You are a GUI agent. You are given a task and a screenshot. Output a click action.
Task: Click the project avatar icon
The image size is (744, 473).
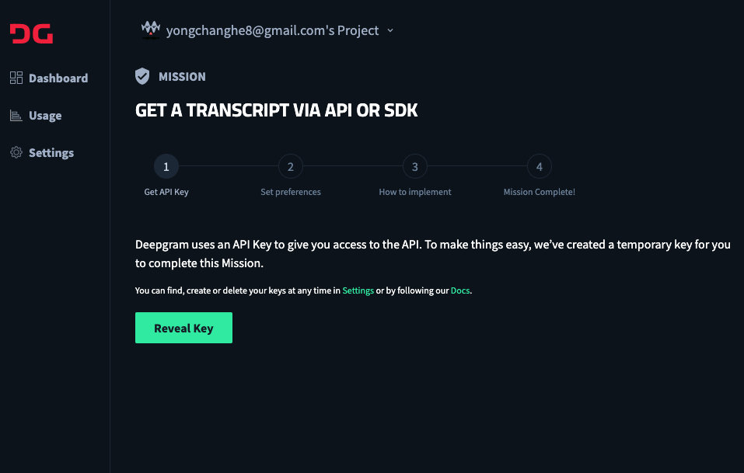point(150,30)
